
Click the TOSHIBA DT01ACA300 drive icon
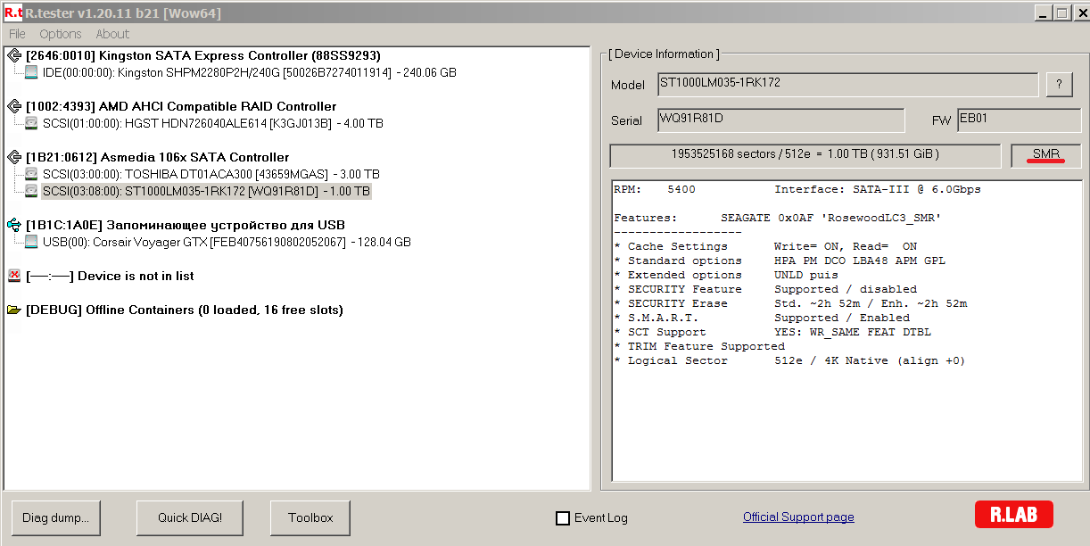coord(32,174)
